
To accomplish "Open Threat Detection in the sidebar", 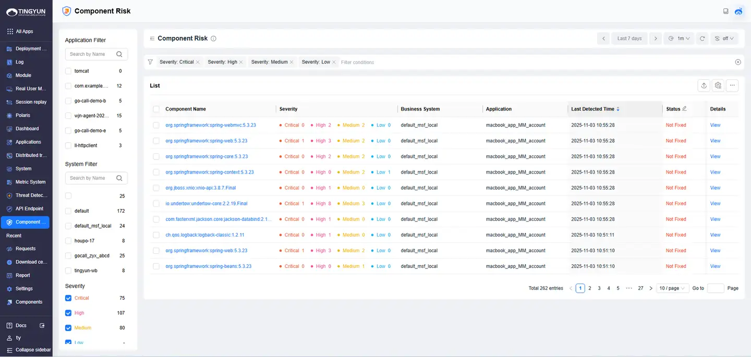I will point(31,195).
